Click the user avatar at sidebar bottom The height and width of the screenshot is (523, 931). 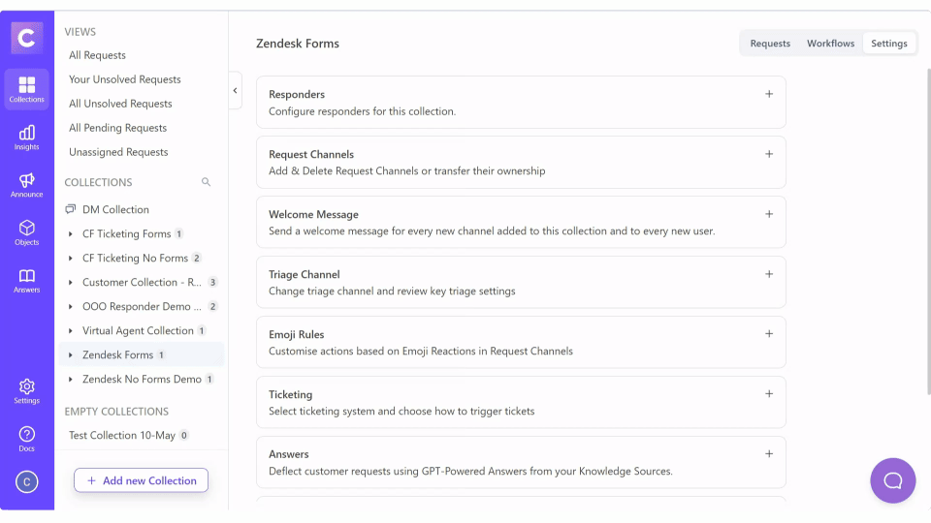(x=26, y=481)
